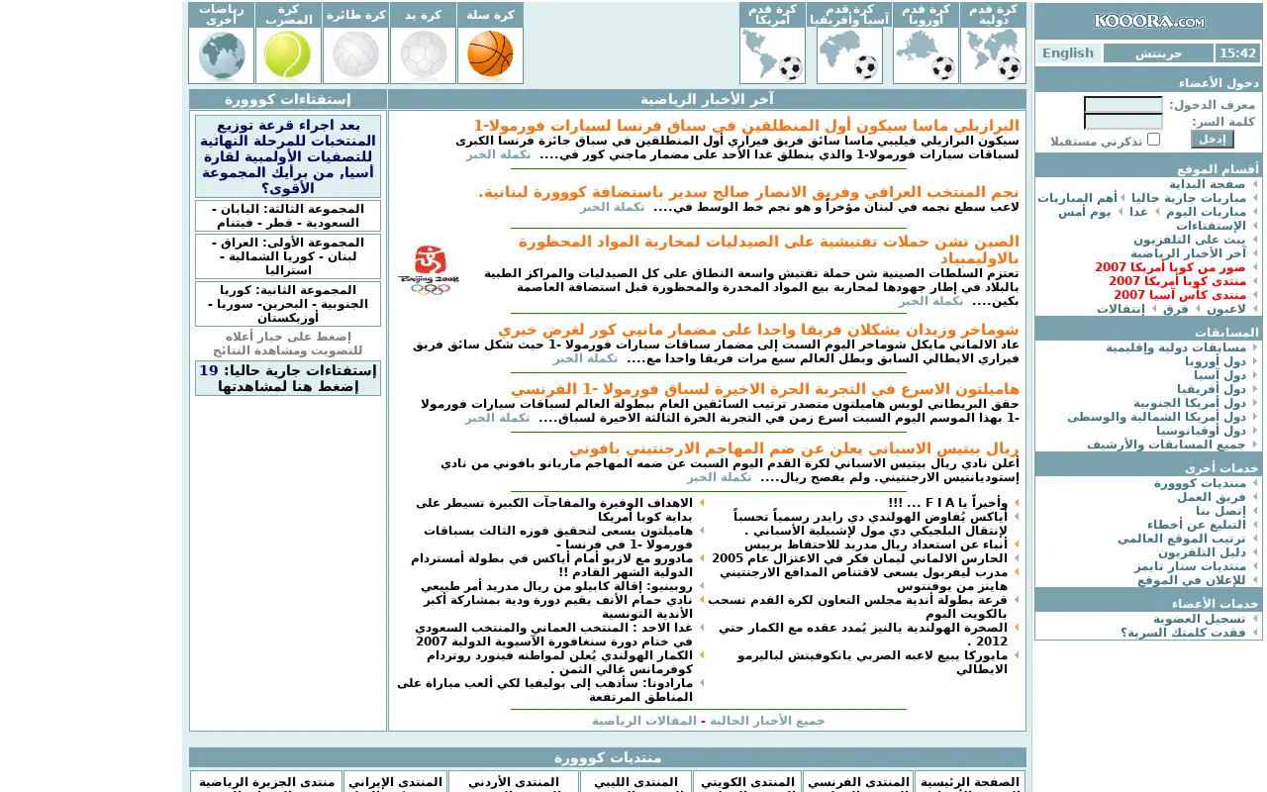This screenshot has width=1267, height=792.
Task: Switch to المنتدى الكويتي forum tab
Action: 747,782
